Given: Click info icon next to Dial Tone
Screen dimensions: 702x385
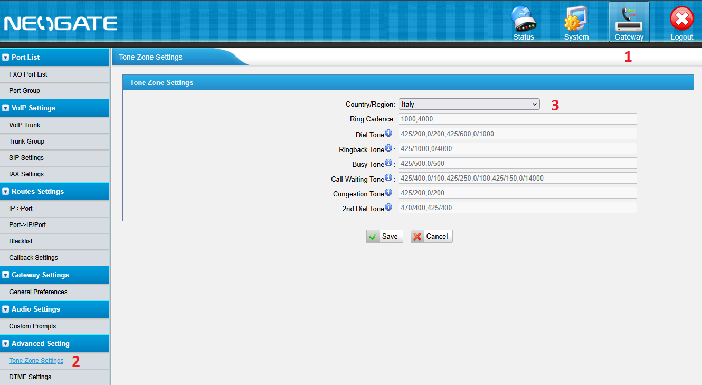Looking at the screenshot, I should (388, 134).
